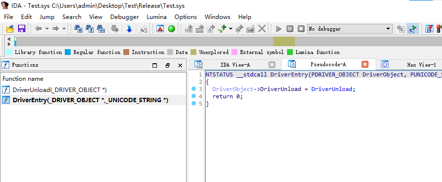This screenshot has height=182, width=442.
Task: Click the breakpoint list icon
Action: click(429, 29)
